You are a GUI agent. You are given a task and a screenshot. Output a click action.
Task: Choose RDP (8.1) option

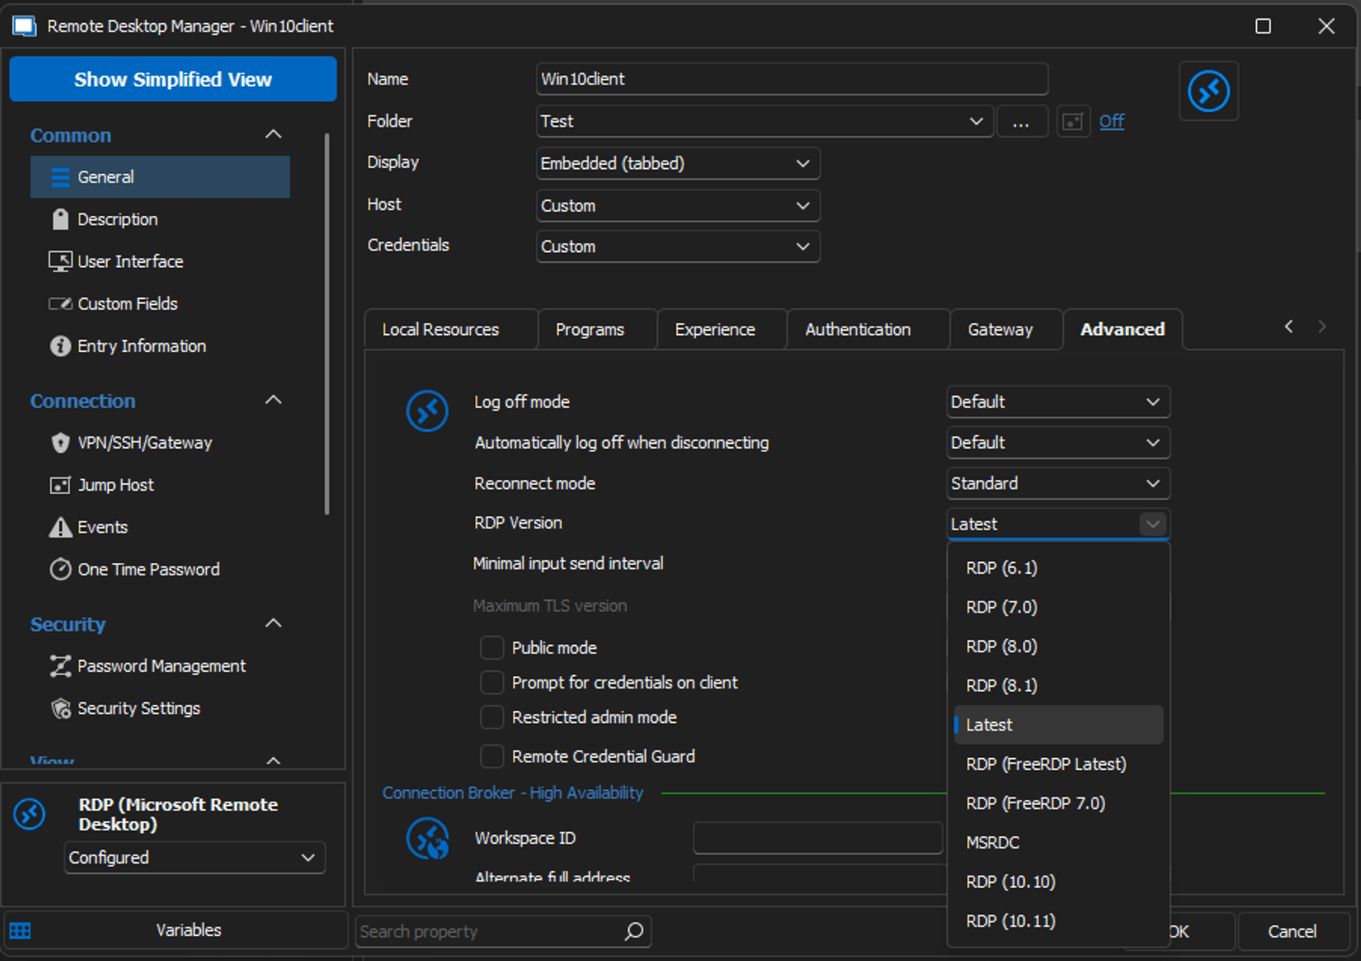pyautogui.click(x=1058, y=685)
